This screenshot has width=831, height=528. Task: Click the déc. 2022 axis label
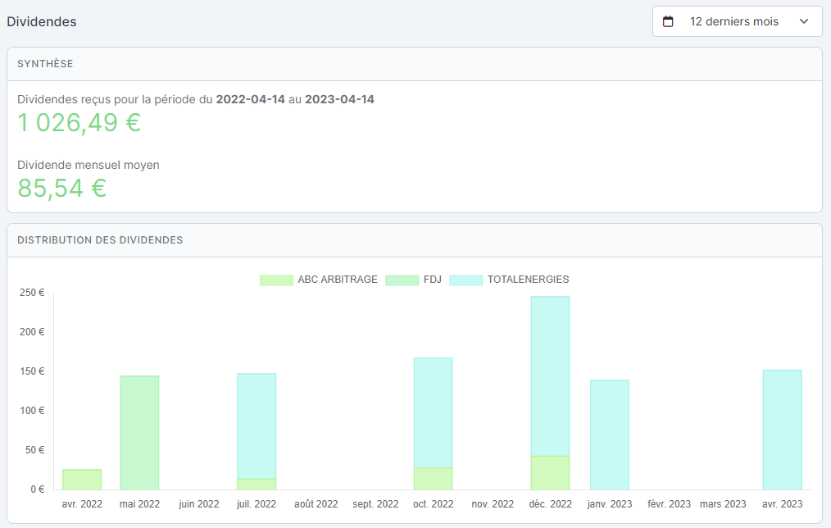pyautogui.click(x=550, y=504)
